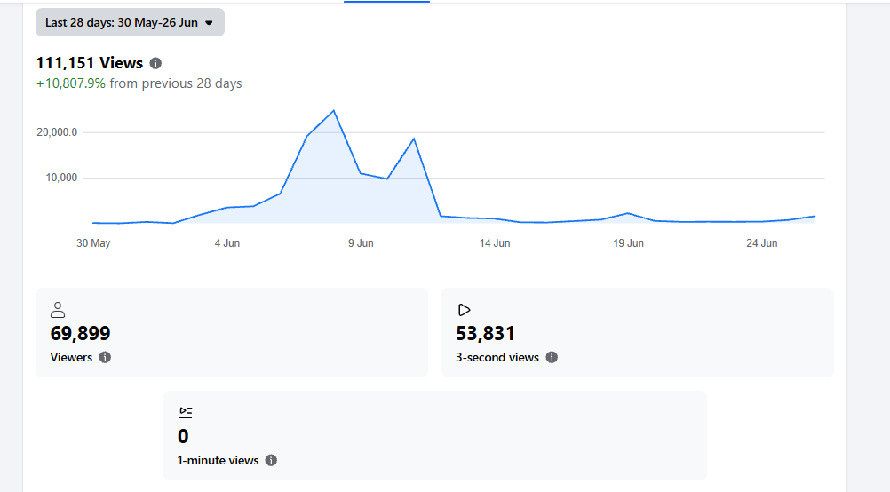The height and width of the screenshot is (492, 890).
Task: Select the Viewers metric card
Action: point(232,332)
